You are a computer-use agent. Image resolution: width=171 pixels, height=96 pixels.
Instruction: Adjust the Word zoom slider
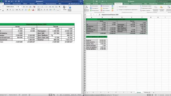pos(70,95)
